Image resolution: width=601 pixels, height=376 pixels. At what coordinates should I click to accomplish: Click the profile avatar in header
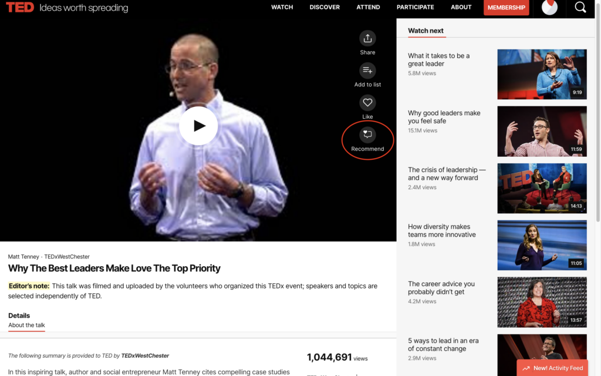pos(549,7)
